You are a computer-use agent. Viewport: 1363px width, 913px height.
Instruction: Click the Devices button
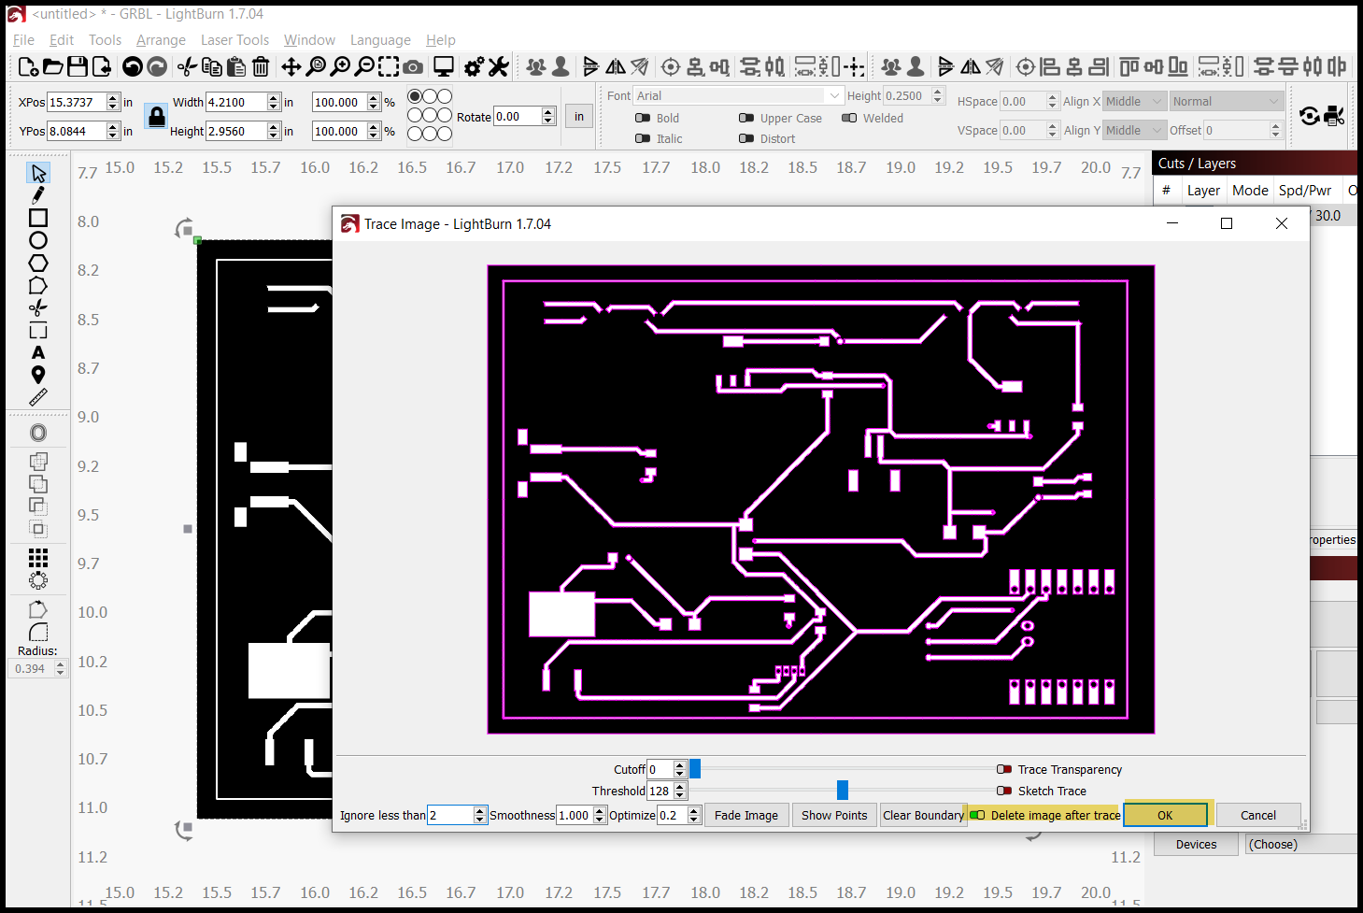(x=1196, y=844)
